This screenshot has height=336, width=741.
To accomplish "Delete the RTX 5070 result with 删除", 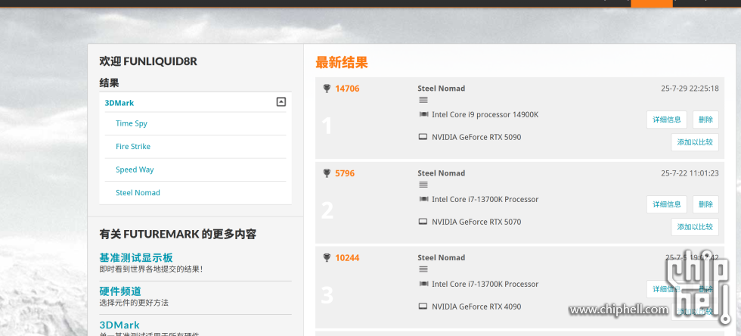I will [x=705, y=204].
